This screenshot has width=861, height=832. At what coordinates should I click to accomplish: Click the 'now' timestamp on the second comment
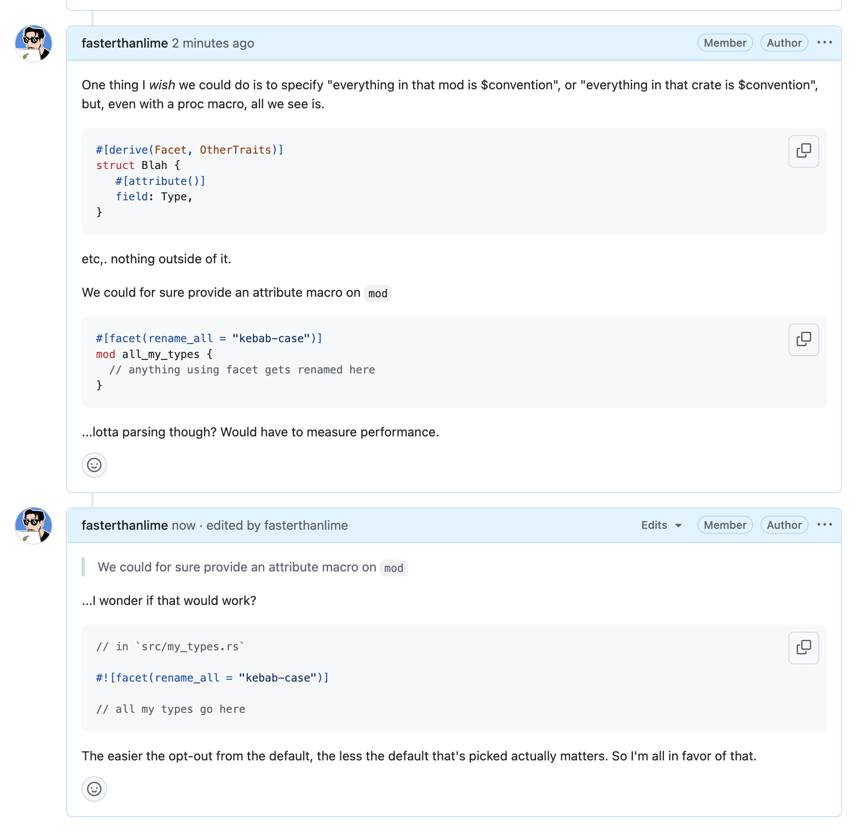pos(183,525)
